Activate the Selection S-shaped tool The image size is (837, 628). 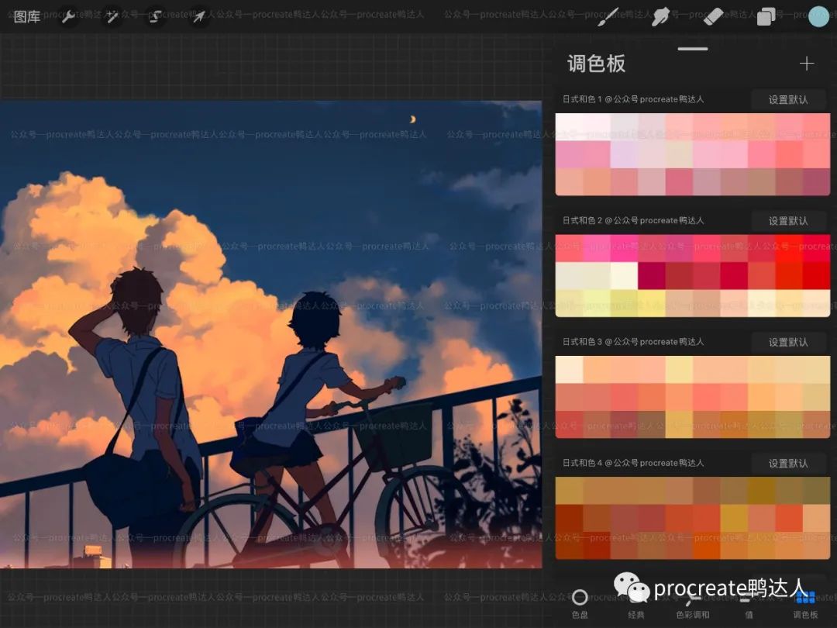click(155, 17)
